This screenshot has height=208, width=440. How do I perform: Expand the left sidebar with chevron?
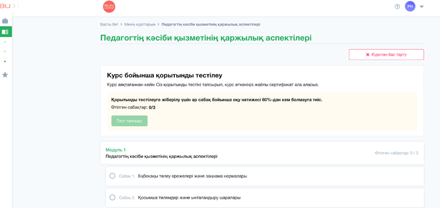(x=14, y=6)
